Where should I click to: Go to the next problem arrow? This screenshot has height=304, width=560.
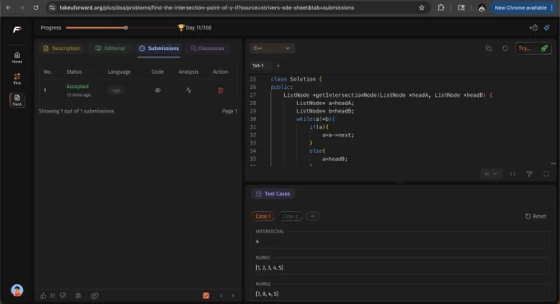coord(233,296)
